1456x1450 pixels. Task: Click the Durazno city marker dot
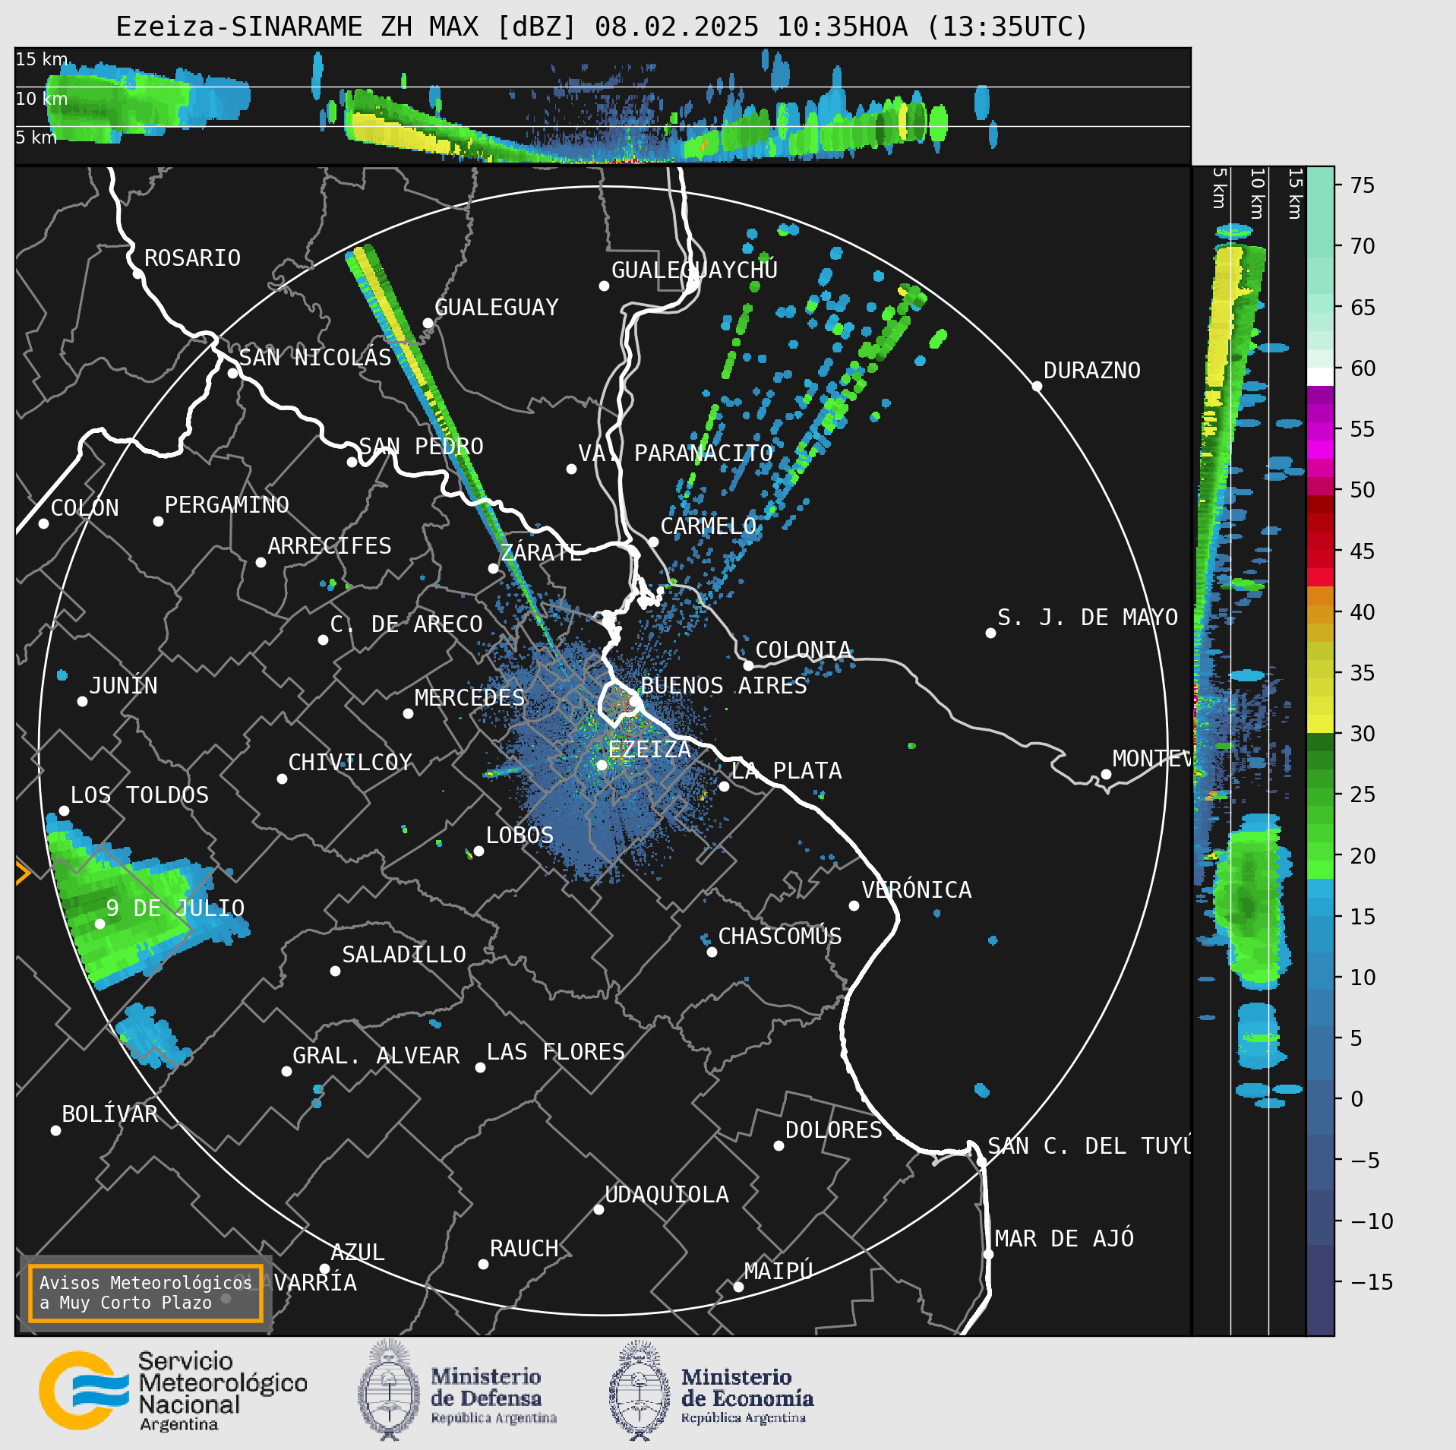tap(1037, 386)
